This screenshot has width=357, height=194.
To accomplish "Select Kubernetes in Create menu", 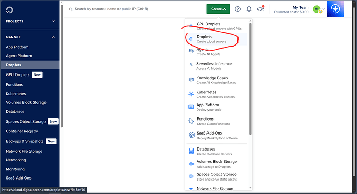I will point(217,94).
